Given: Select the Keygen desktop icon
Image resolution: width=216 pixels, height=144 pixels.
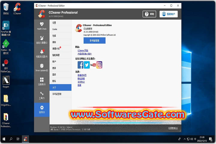Looking at the screenshot, I should click(6, 82).
